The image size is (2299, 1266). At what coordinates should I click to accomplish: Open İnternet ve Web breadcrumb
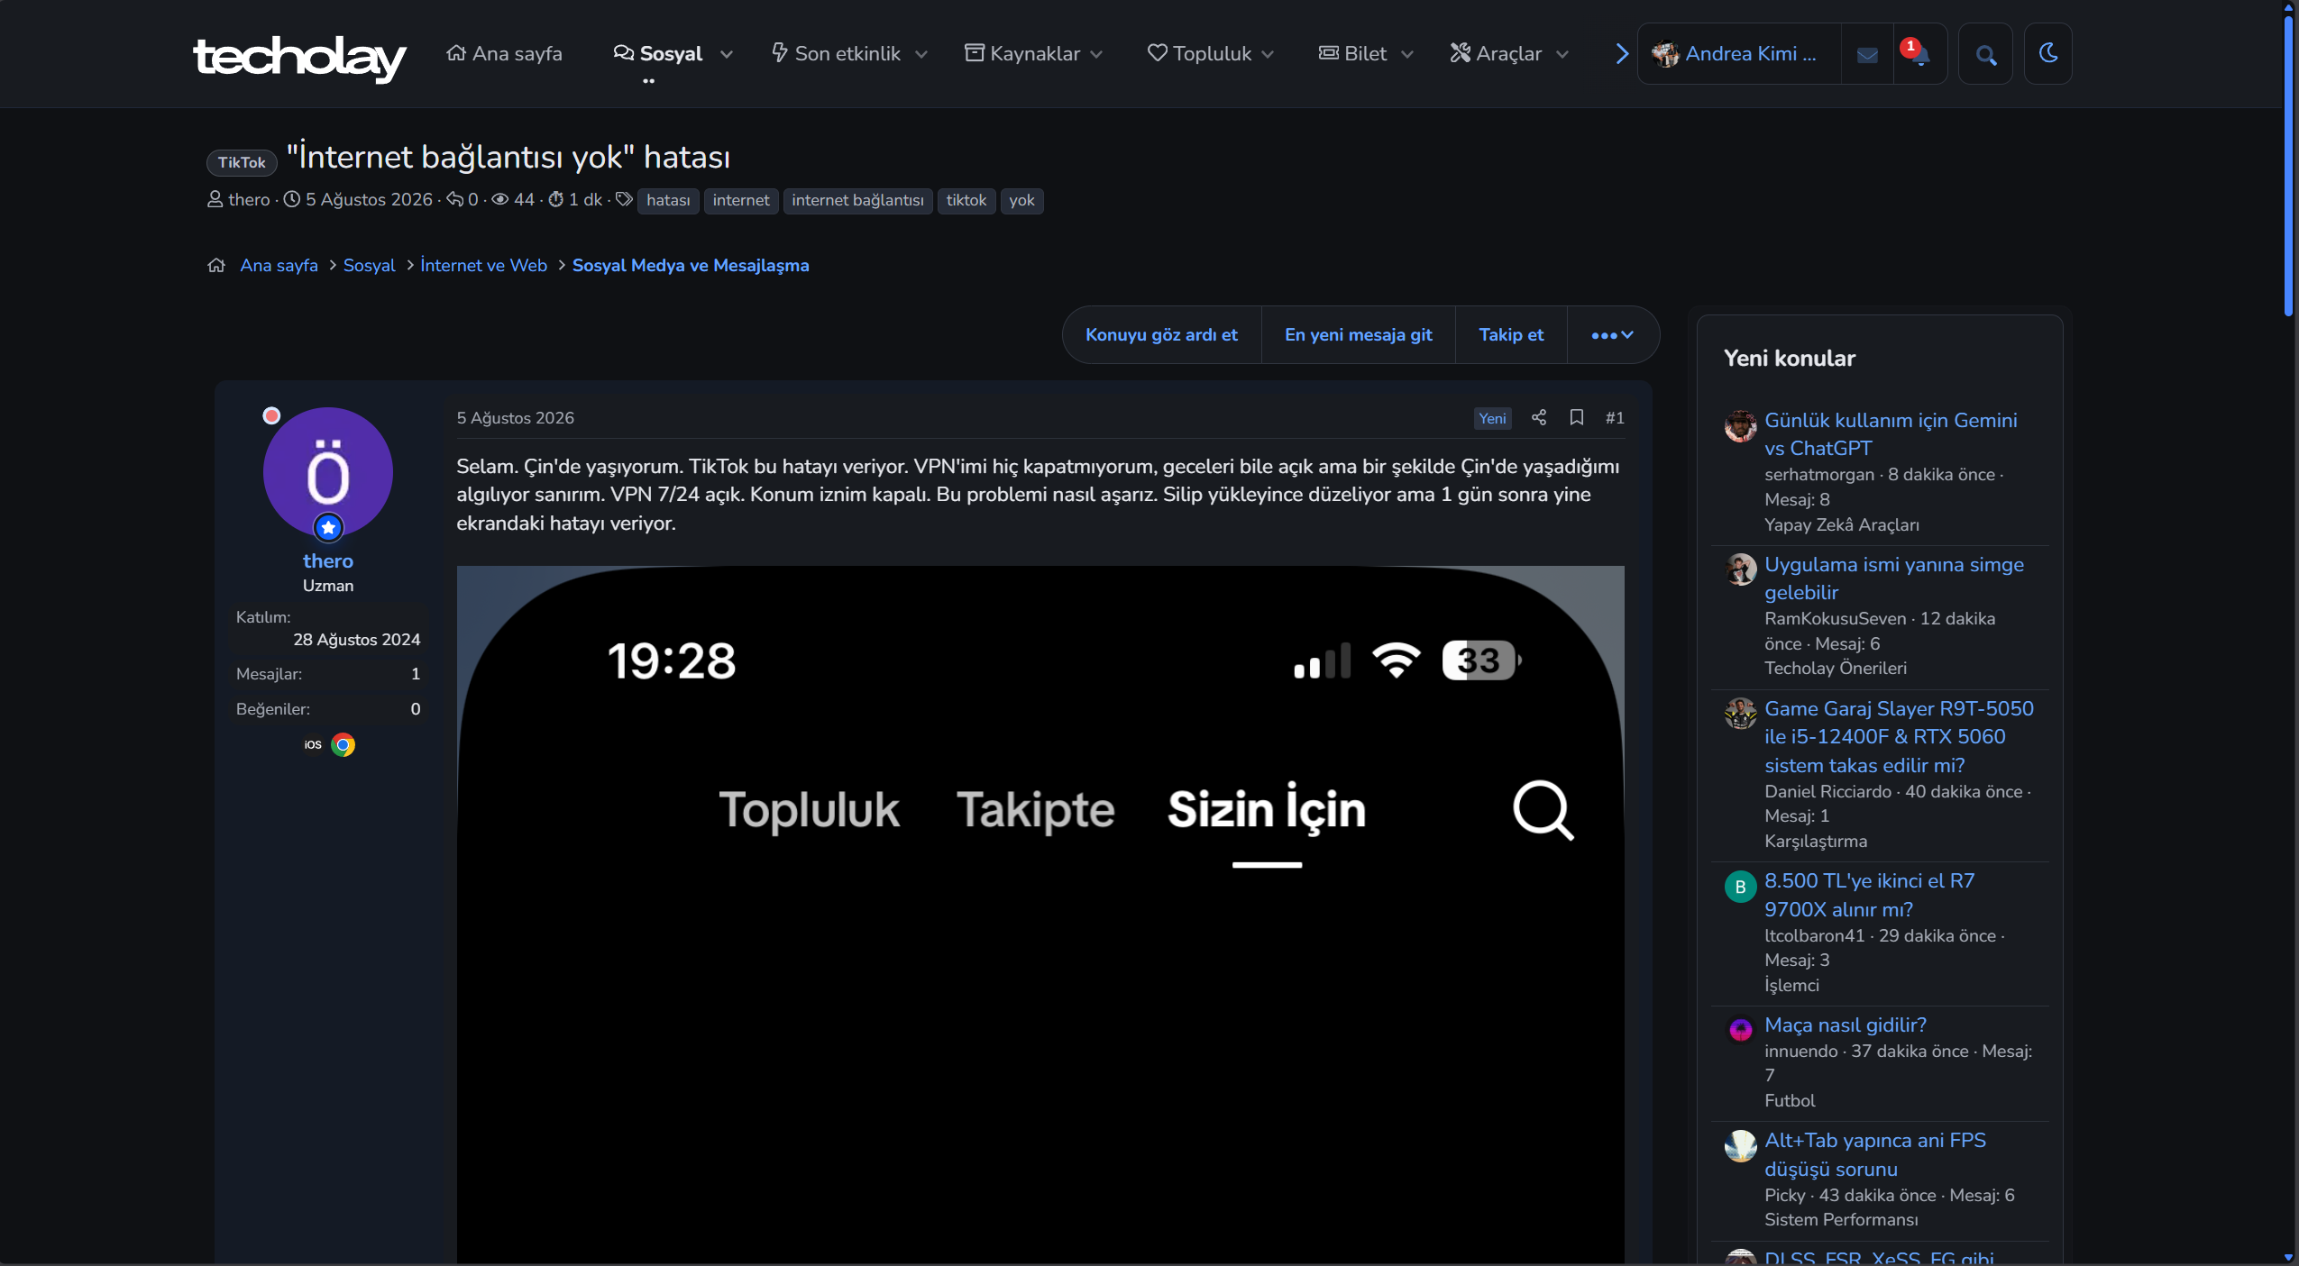coord(483,266)
